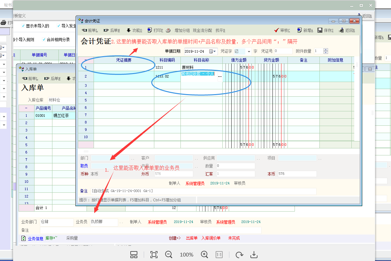Toggle the 合并相同分录 checkbox
The height and width of the screenshot is (261, 391).
(44, 40)
